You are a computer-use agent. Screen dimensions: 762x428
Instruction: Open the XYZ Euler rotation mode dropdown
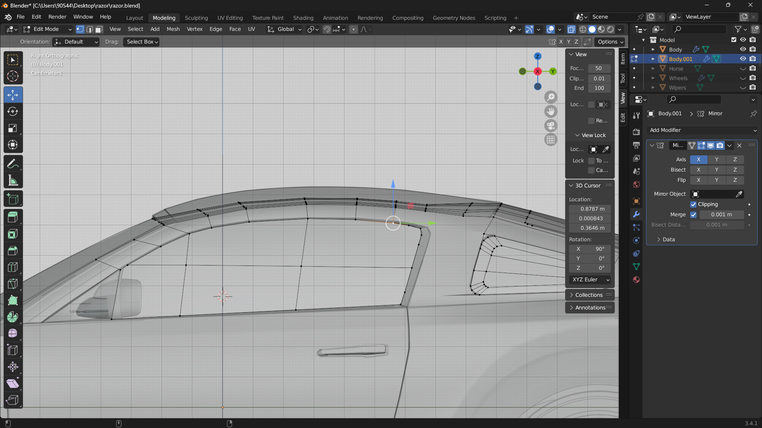click(x=590, y=280)
